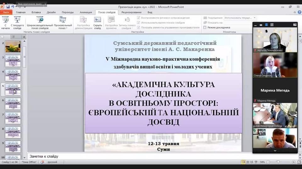Toggle the 'Использовать время показа слайдов' checkbox

[139, 23]
